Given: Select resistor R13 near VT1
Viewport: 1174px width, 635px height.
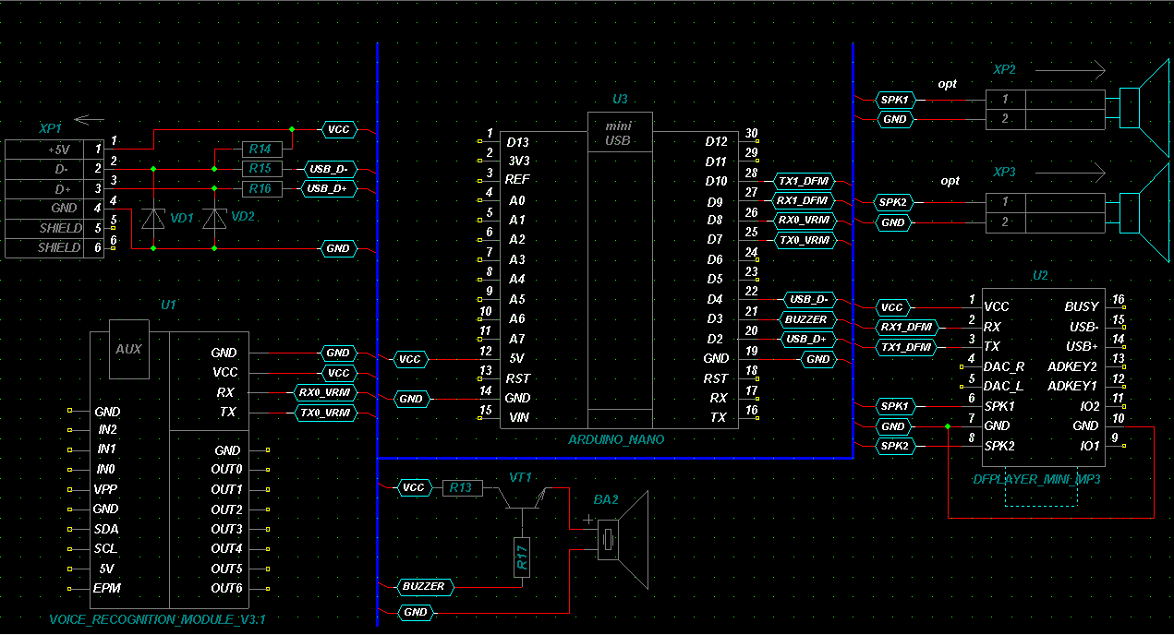Looking at the screenshot, I should tap(462, 487).
